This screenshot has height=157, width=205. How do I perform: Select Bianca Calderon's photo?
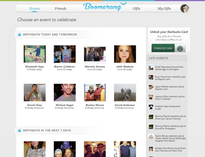click(x=65, y=54)
